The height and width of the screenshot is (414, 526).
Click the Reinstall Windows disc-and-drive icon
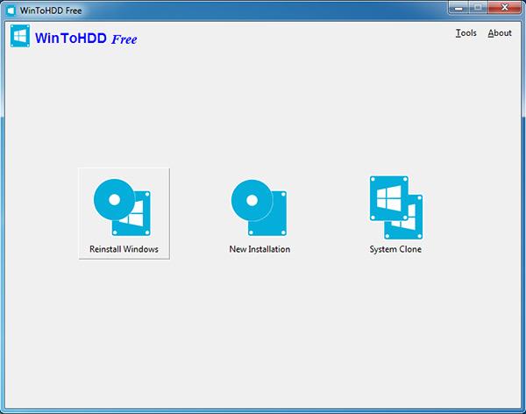coord(122,207)
